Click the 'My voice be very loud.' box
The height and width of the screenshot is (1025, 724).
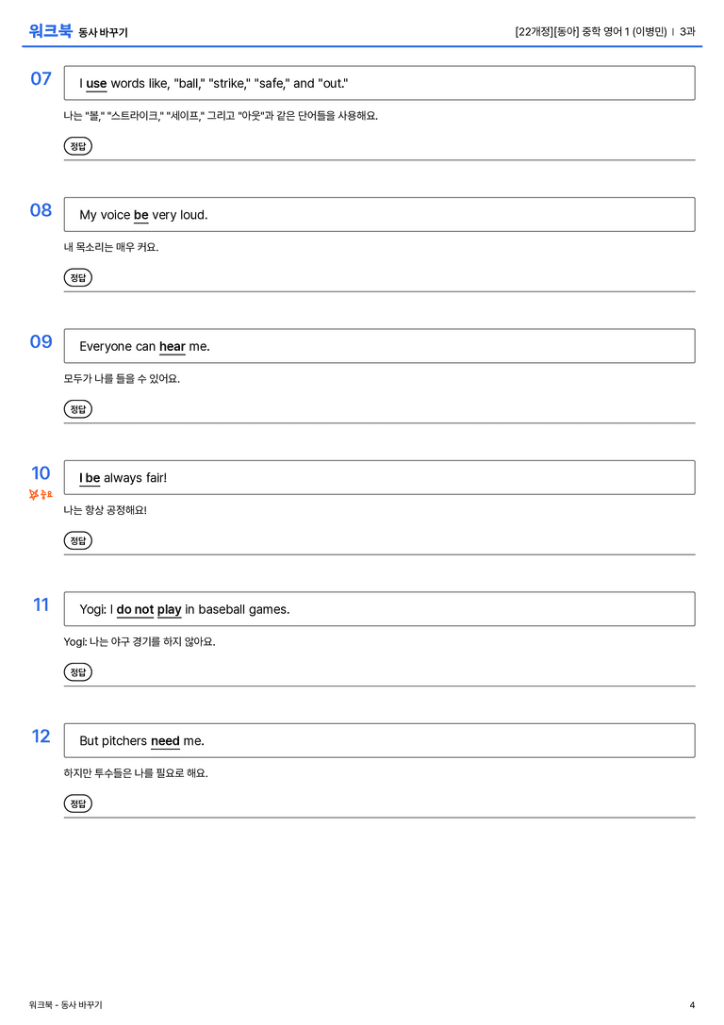click(379, 214)
